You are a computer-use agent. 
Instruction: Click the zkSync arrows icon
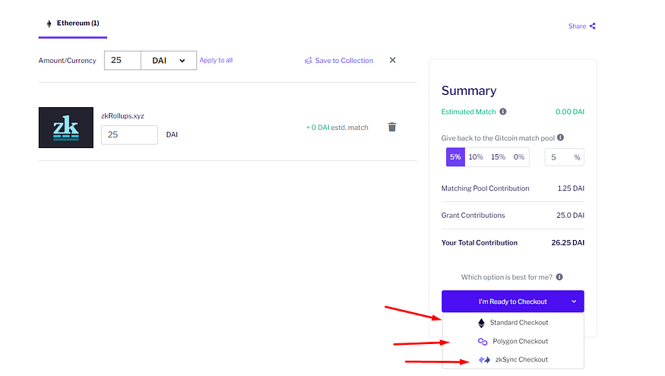click(484, 360)
